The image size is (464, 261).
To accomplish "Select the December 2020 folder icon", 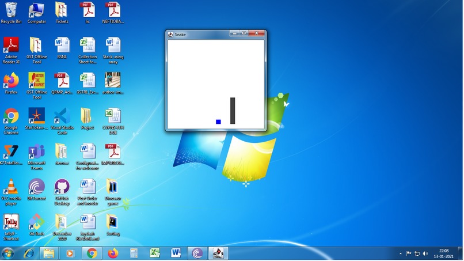I will click(x=62, y=227).
